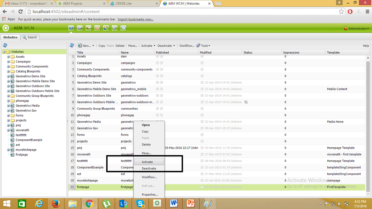This screenshot has width=372, height=209.
Task: Open PowerPoint from the taskbar
Action: pyautogui.click(x=191, y=203)
